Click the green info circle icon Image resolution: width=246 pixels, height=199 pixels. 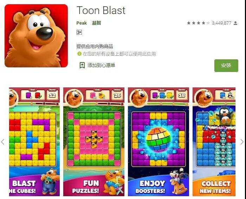coord(79,54)
